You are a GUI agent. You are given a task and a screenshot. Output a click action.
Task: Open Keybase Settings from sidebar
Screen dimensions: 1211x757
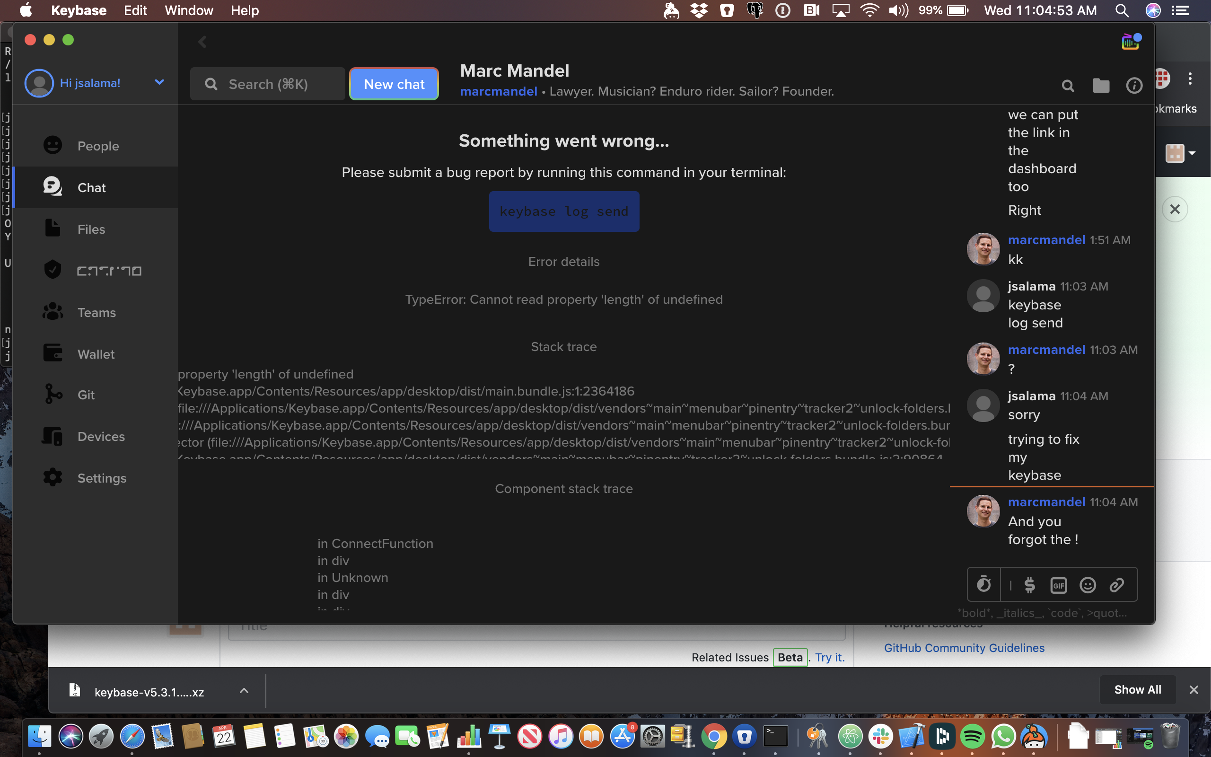click(95, 478)
